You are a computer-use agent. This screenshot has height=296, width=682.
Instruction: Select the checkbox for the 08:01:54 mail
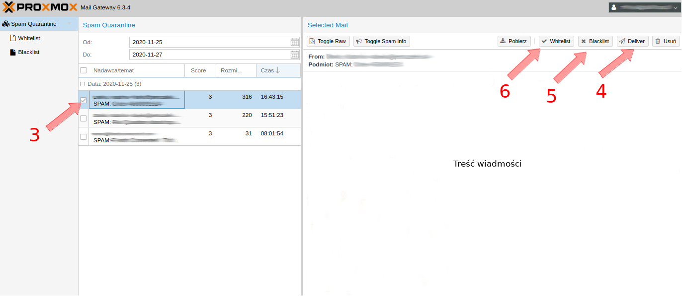coord(84,137)
